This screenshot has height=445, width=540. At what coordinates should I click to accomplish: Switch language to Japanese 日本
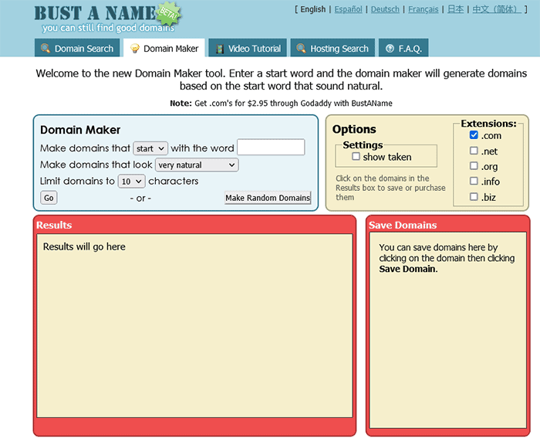click(455, 9)
